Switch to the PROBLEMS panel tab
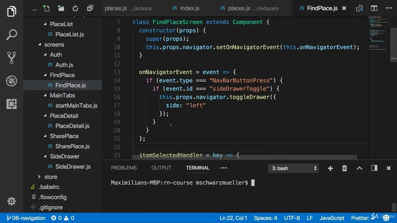397x223 pixels. click(124, 168)
